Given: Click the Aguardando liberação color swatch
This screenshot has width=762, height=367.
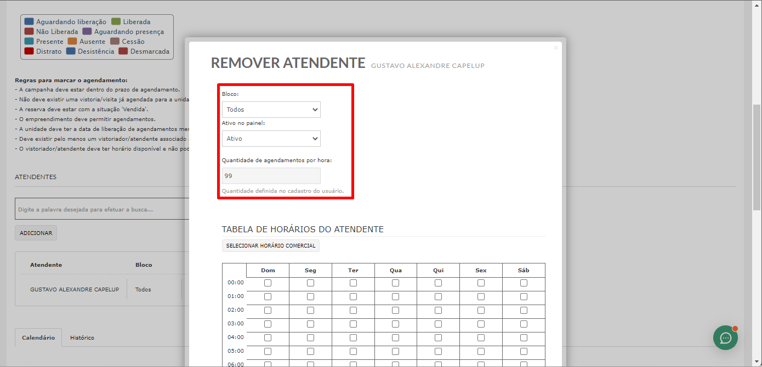Looking at the screenshot, I should click(29, 22).
